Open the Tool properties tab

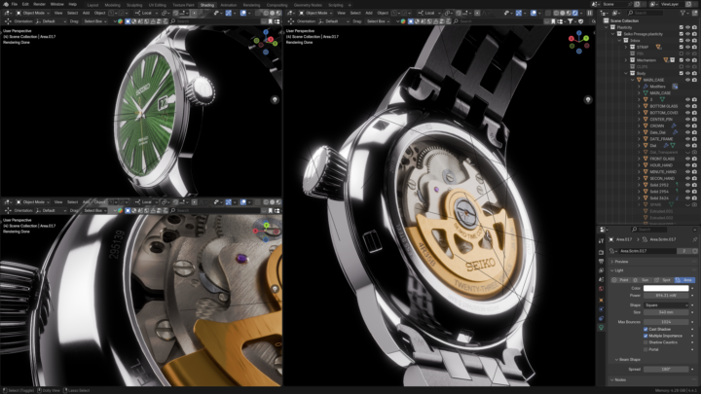pos(602,241)
